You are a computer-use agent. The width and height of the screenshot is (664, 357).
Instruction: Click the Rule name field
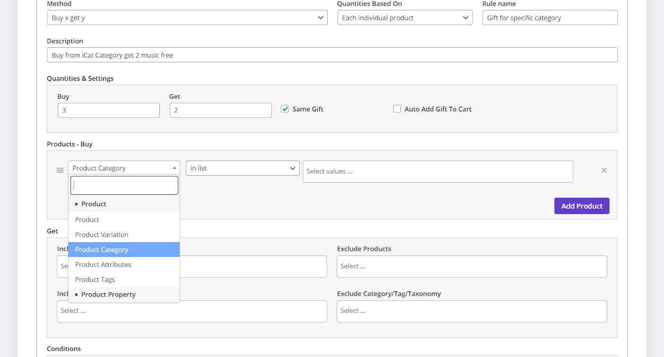pos(550,18)
